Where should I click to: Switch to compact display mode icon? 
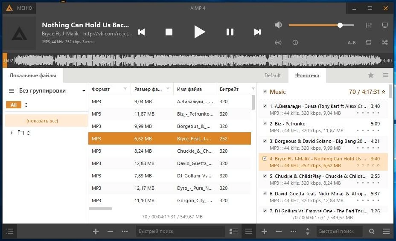384,25
